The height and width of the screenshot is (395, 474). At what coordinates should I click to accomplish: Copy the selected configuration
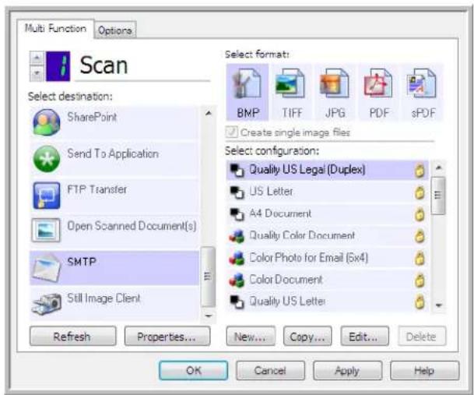307,337
